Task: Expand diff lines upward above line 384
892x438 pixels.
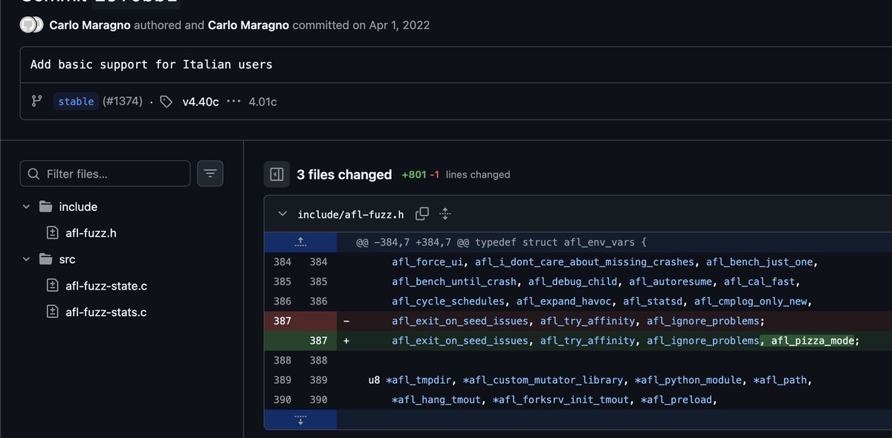Action: (300, 242)
